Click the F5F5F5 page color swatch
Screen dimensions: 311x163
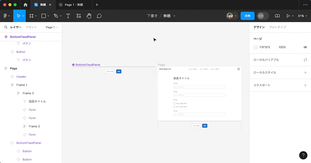click(256, 47)
